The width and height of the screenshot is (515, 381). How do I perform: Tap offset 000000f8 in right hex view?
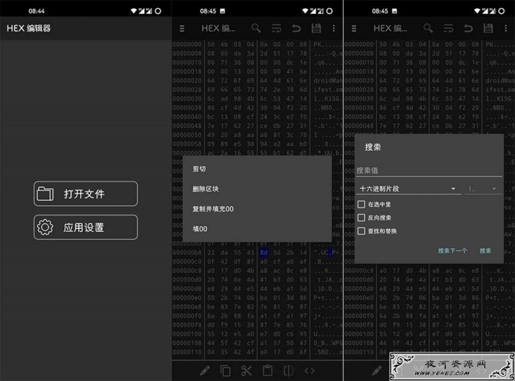coord(359,325)
